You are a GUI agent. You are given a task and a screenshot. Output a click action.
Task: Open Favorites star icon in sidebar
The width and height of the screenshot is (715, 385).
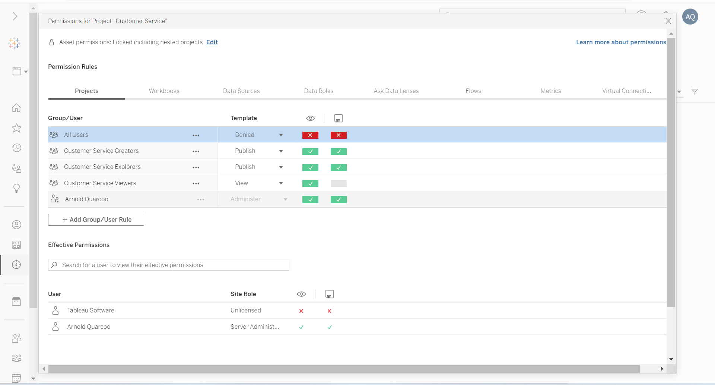click(16, 128)
